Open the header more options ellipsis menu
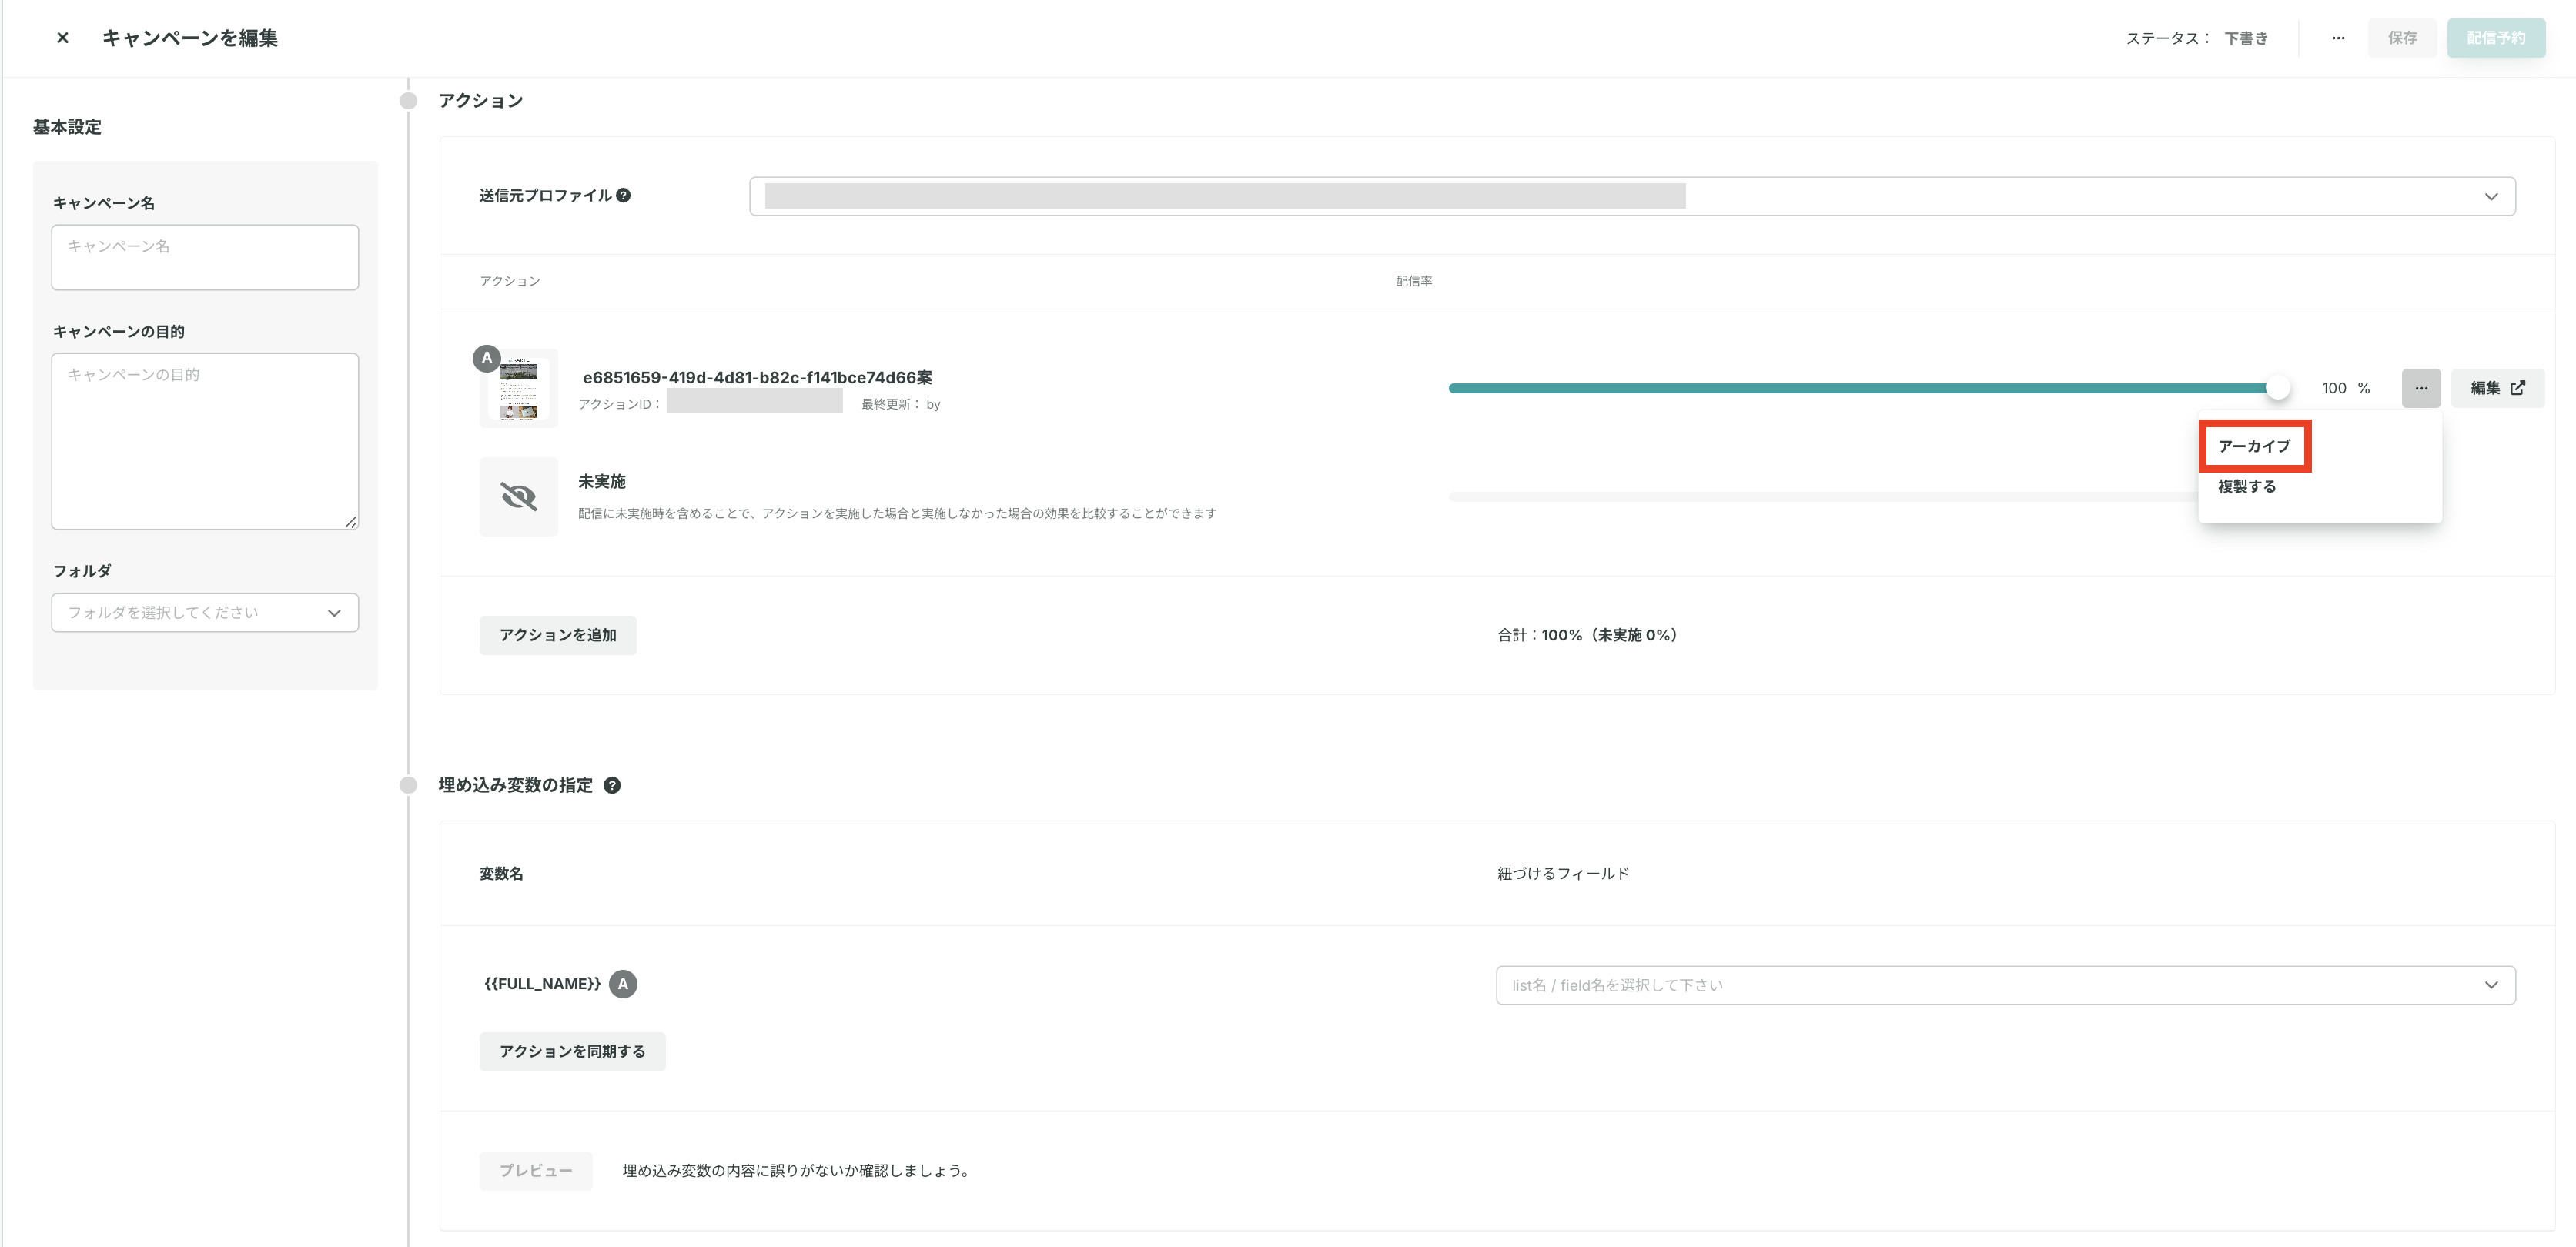The image size is (2576, 1247). point(2338,38)
